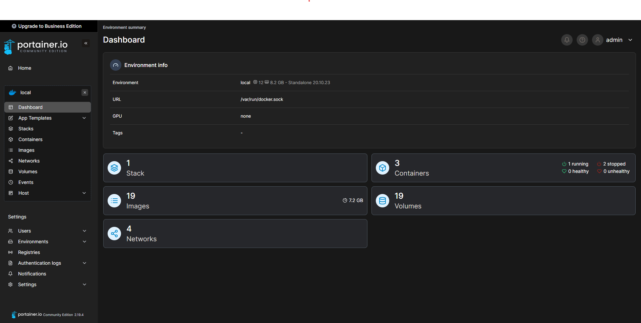Close the local environment with X

[x=85, y=92]
